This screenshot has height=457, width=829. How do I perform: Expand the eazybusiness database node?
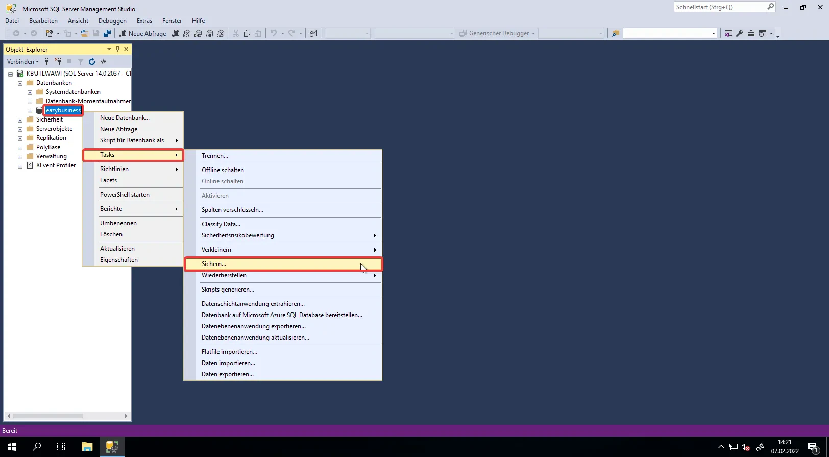point(30,110)
